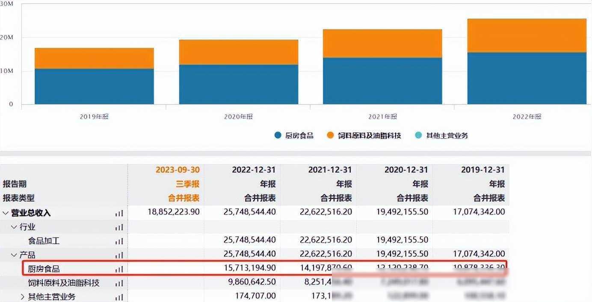The height and width of the screenshot is (302, 592).
Task: Collapse the 营业总收入 tree node
Action: point(5,213)
